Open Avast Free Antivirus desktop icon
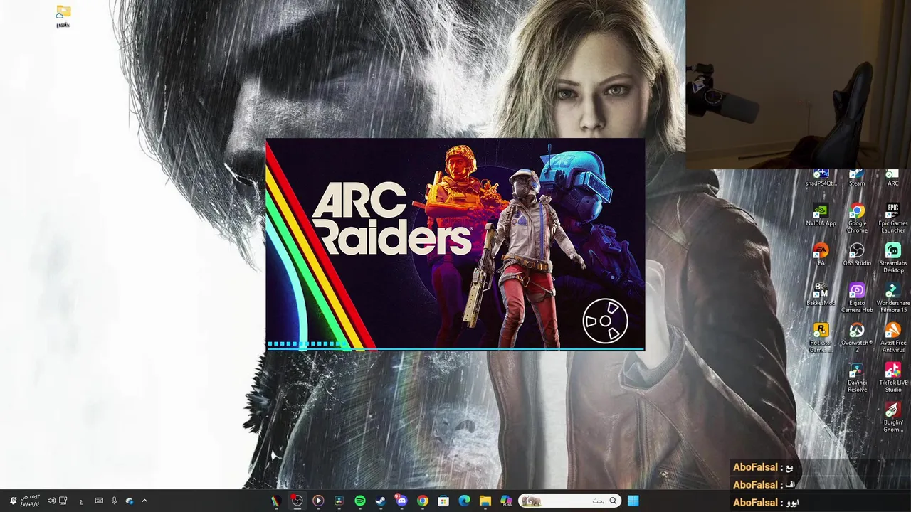 (x=892, y=337)
